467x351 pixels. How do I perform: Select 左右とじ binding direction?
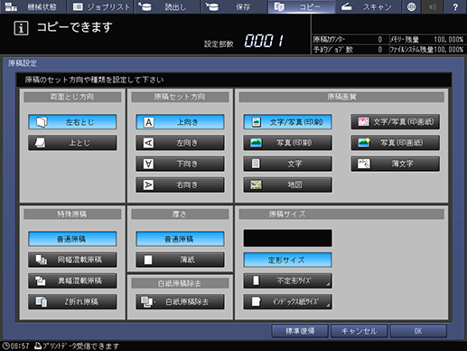click(72, 122)
